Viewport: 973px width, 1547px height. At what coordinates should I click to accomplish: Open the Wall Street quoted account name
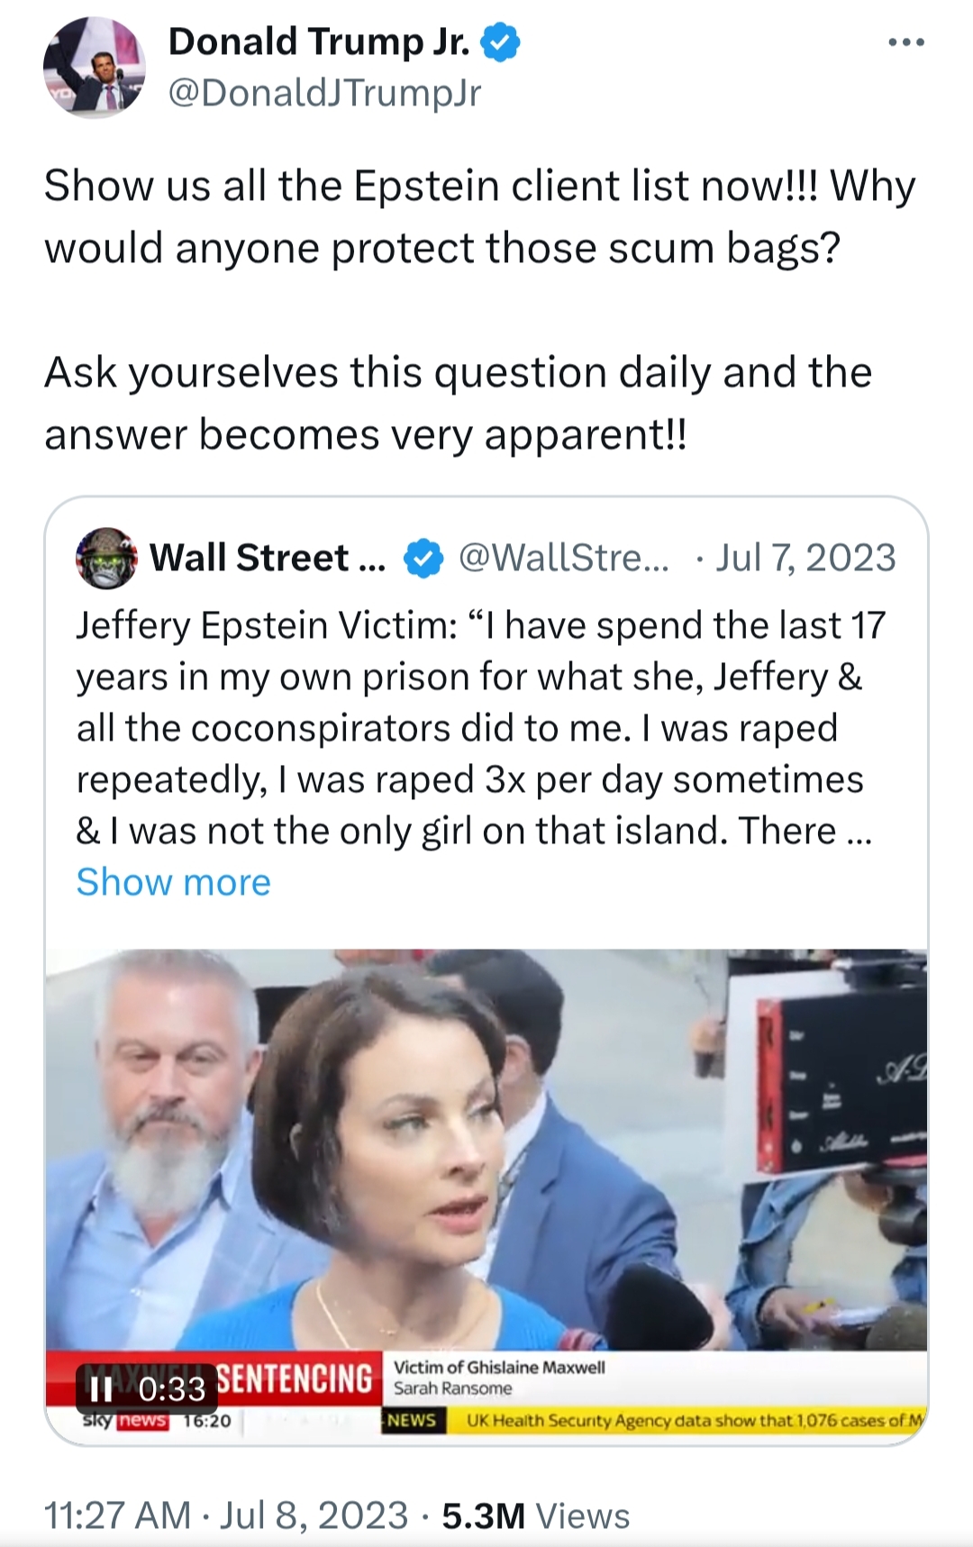pos(267,559)
